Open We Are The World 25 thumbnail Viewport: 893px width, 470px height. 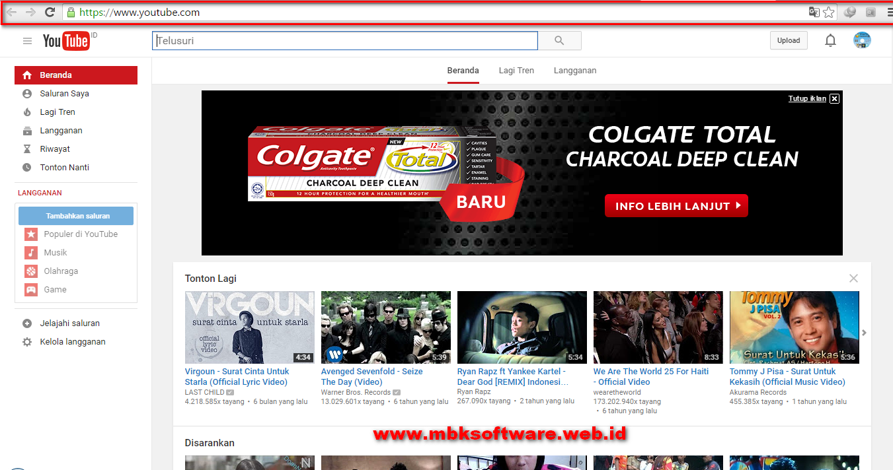click(x=658, y=327)
